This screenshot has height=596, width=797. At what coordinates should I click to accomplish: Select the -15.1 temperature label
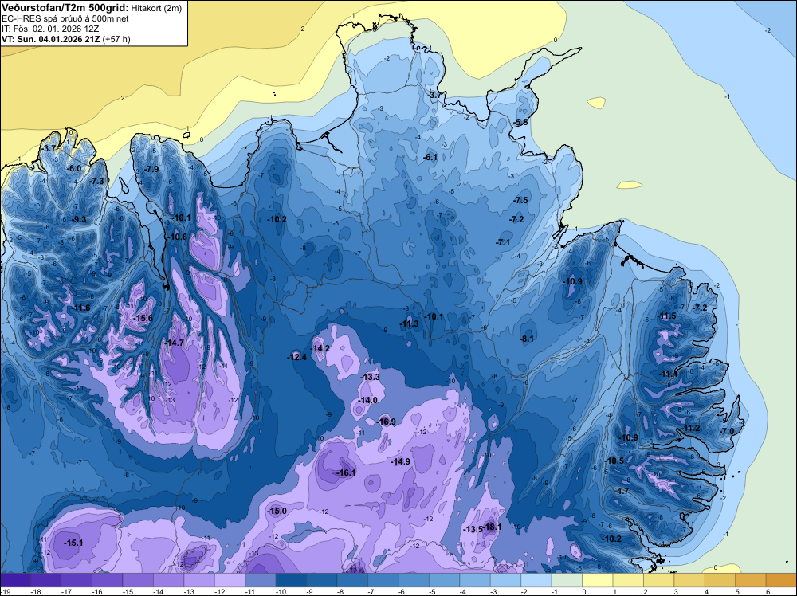[x=73, y=543]
